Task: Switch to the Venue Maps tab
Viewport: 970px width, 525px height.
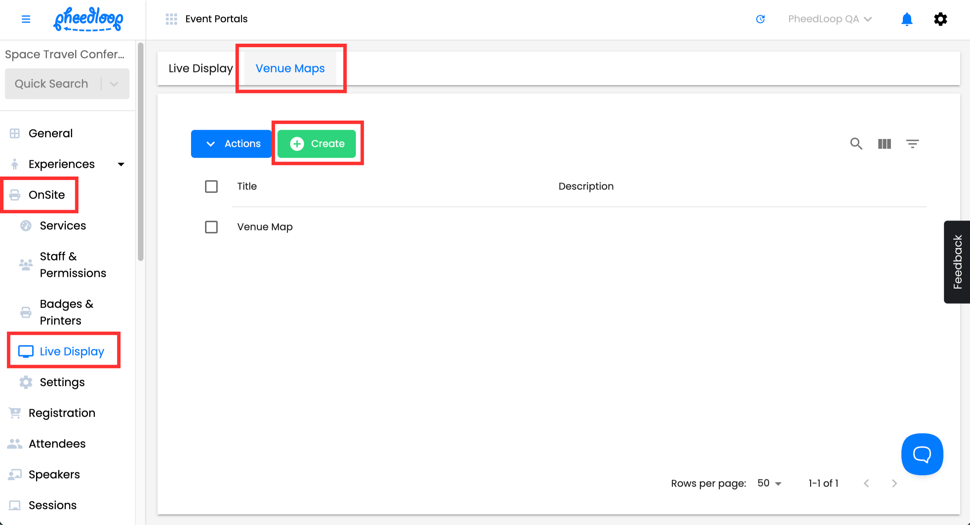Action: [290, 69]
